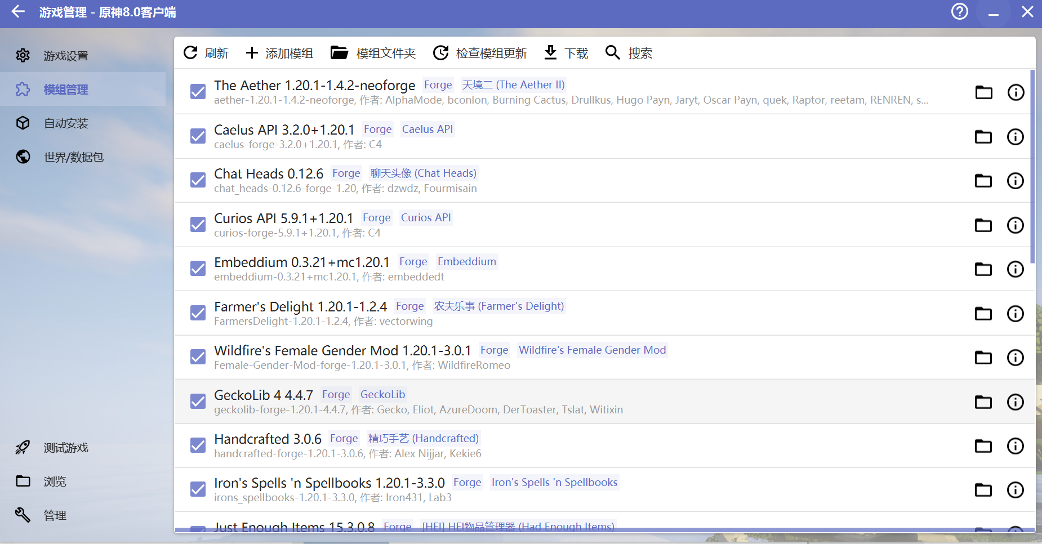Show Chat Heads file in folder

[x=983, y=180]
